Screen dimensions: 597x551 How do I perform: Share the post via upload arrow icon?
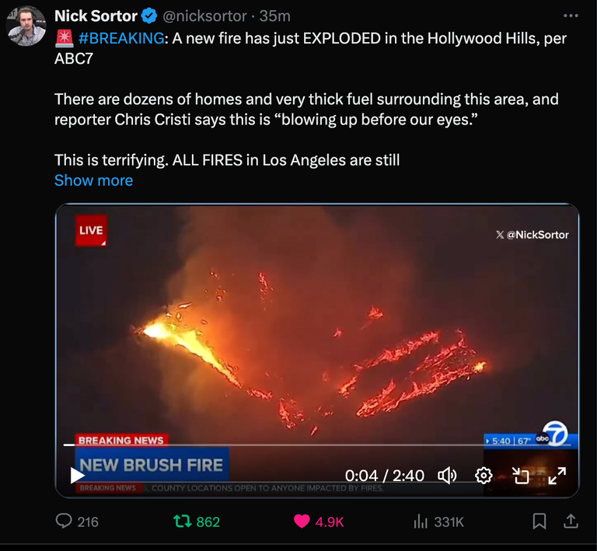571,521
